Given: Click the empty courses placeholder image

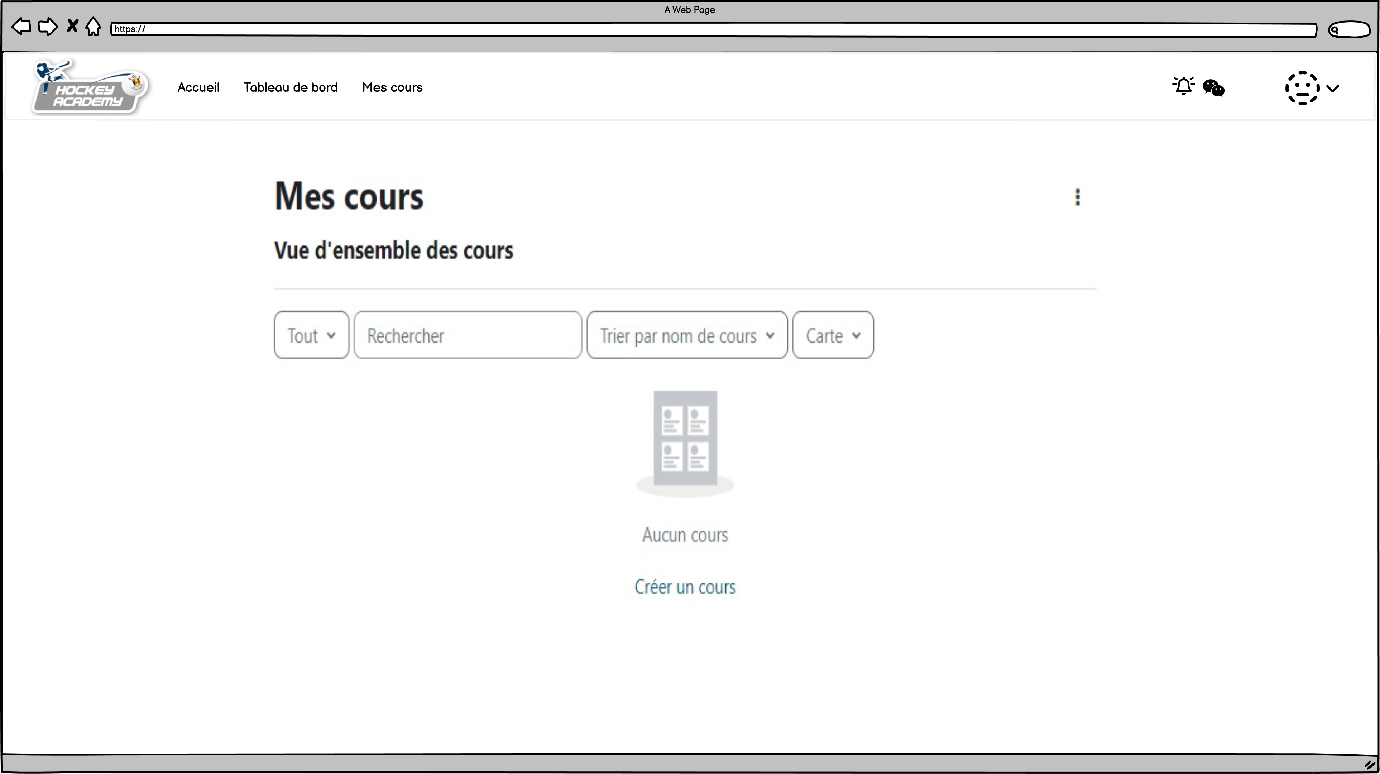Looking at the screenshot, I should pyautogui.click(x=685, y=444).
